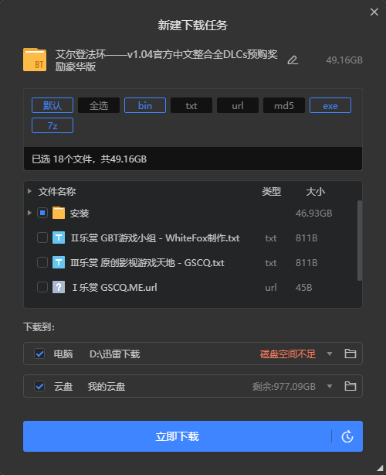This screenshot has height=475, width=386.
Task: Click the file list vertical scrollbar
Action: [x=360, y=241]
